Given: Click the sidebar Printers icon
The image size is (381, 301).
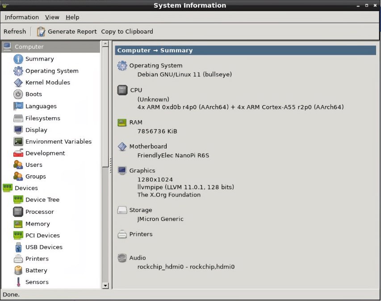Looking at the screenshot, I should (x=18, y=259).
